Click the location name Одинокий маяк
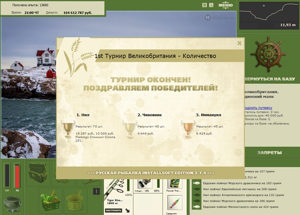Viewport: 300px width, 215px height. pyautogui.click(x=259, y=97)
